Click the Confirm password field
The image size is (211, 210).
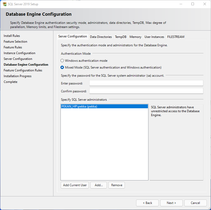146,91
